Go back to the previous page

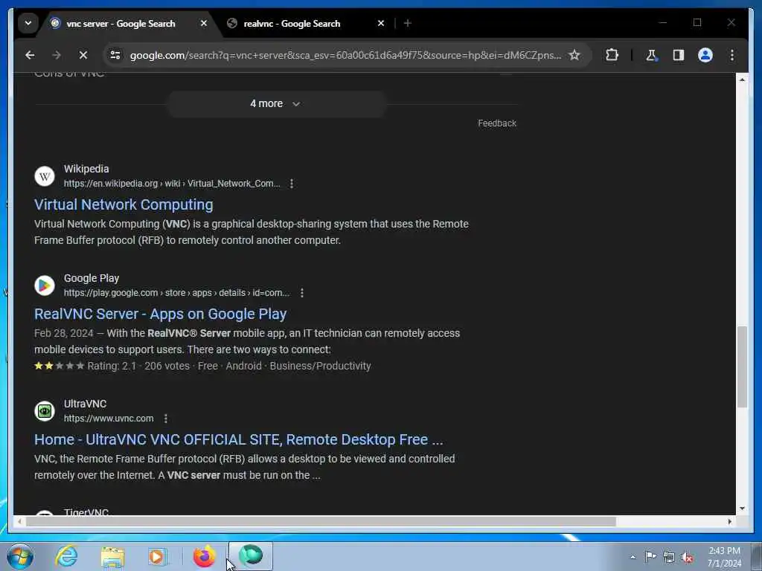[30, 55]
